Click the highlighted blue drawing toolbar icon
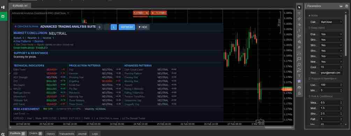 [299, 82]
